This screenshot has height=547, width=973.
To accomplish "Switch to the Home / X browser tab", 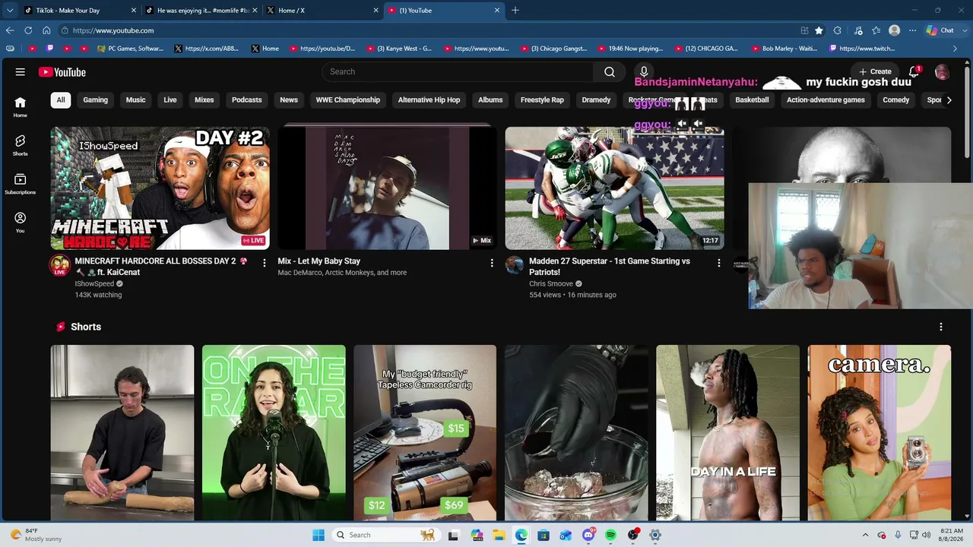I will point(323,10).
